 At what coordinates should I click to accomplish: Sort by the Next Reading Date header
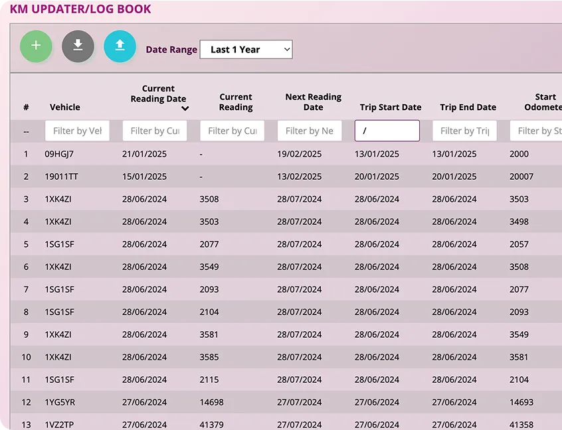click(314, 102)
